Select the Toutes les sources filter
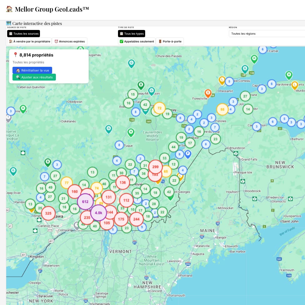305x305 pixels. (x=24, y=33)
